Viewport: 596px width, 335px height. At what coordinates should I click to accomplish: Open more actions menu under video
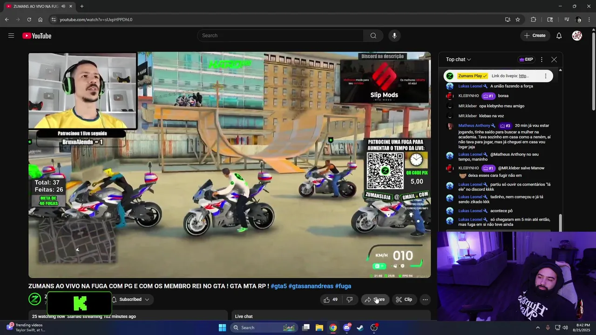point(425,300)
